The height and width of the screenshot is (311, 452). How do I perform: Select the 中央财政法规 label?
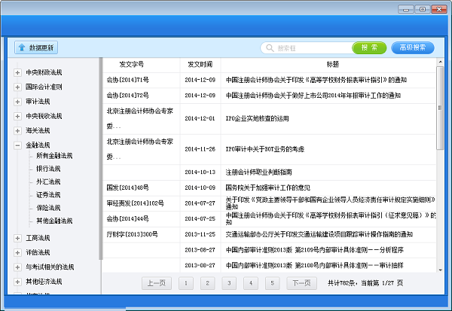click(x=44, y=72)
